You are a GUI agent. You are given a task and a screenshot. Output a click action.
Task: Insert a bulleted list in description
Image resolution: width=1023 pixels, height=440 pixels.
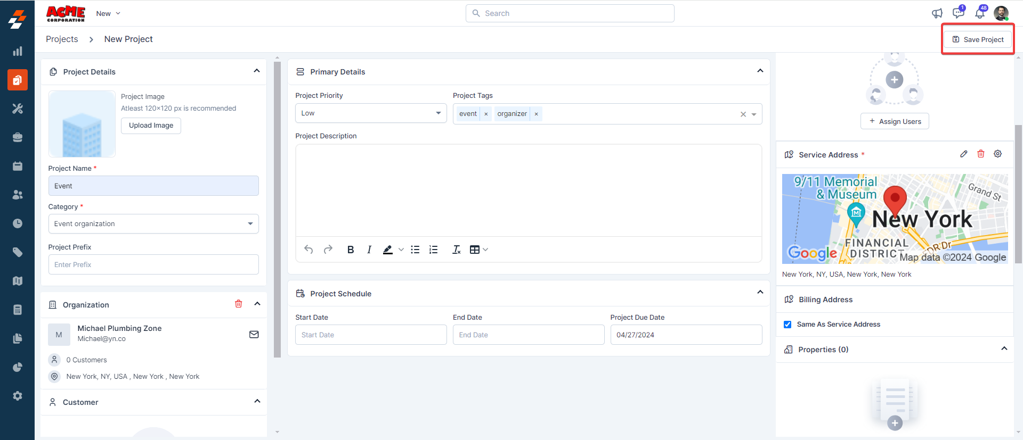coord(415,250)
